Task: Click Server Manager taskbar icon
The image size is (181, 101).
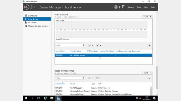Action: [58, 98]
